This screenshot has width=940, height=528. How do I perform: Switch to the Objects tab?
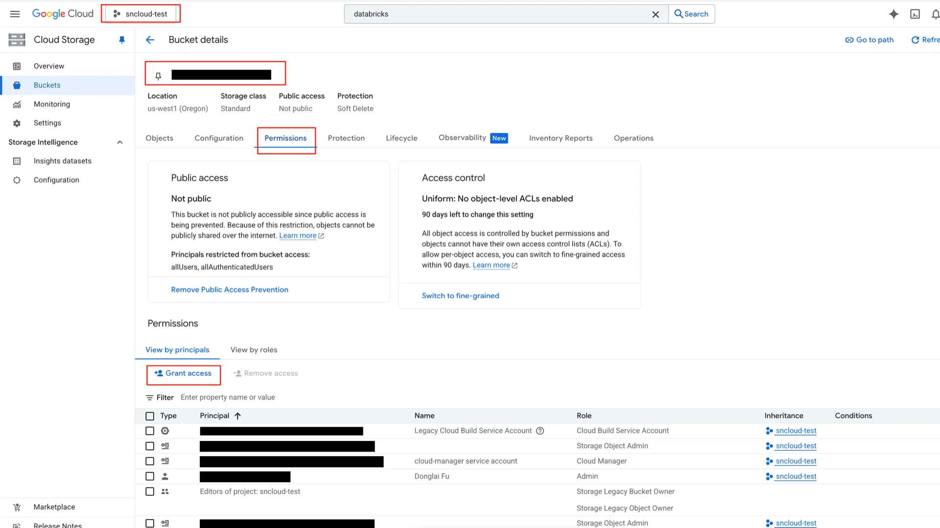click(159, 138)
